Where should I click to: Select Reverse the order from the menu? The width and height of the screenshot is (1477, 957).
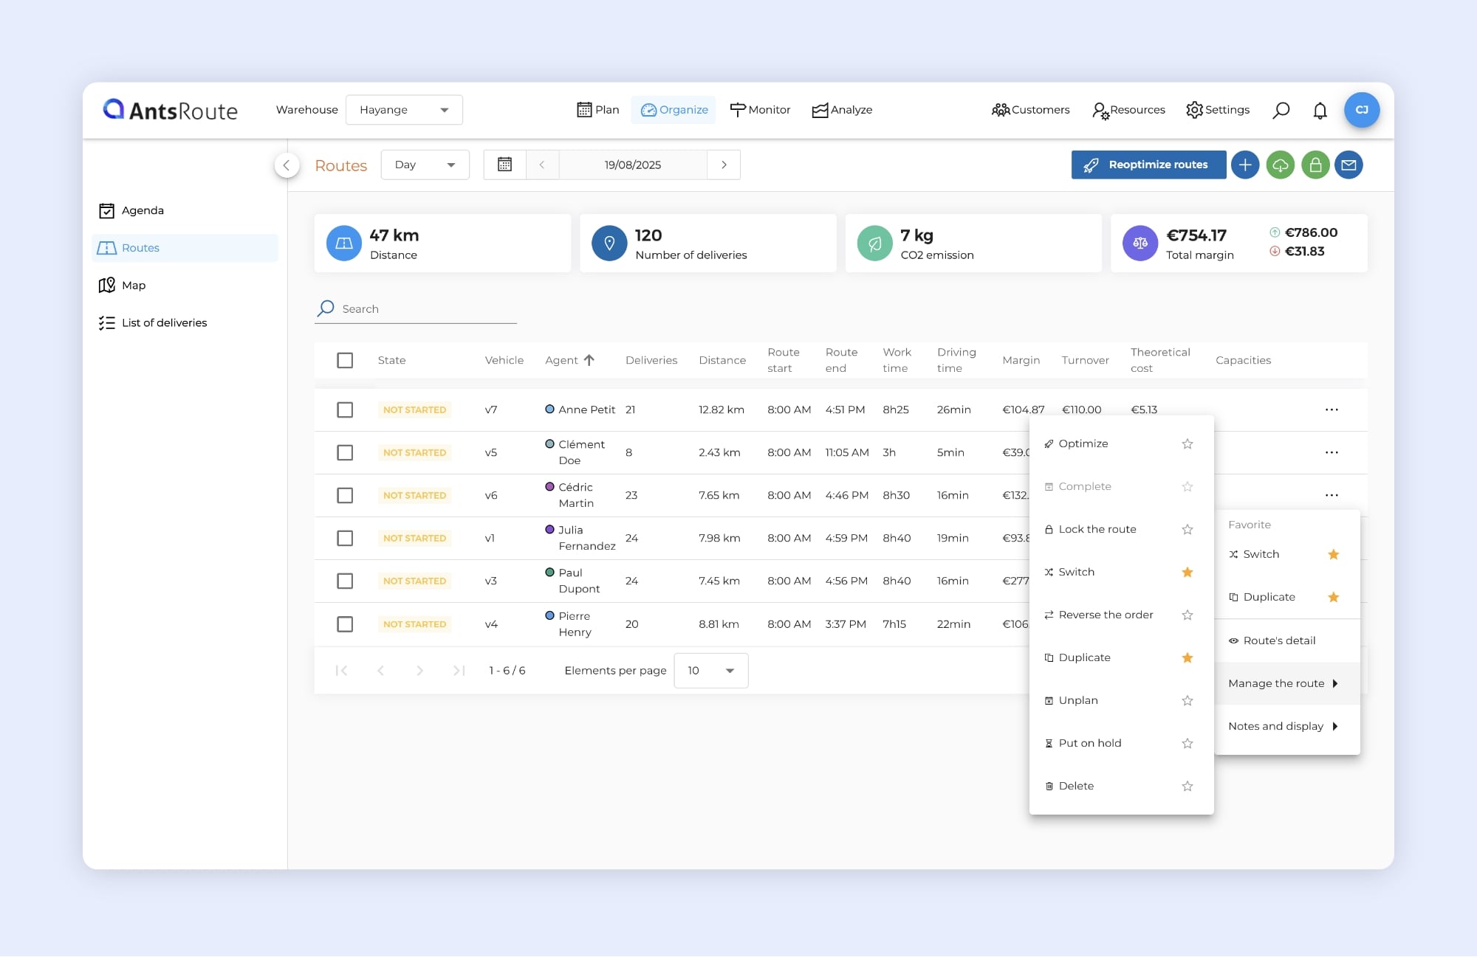[x=1105, y=615]
